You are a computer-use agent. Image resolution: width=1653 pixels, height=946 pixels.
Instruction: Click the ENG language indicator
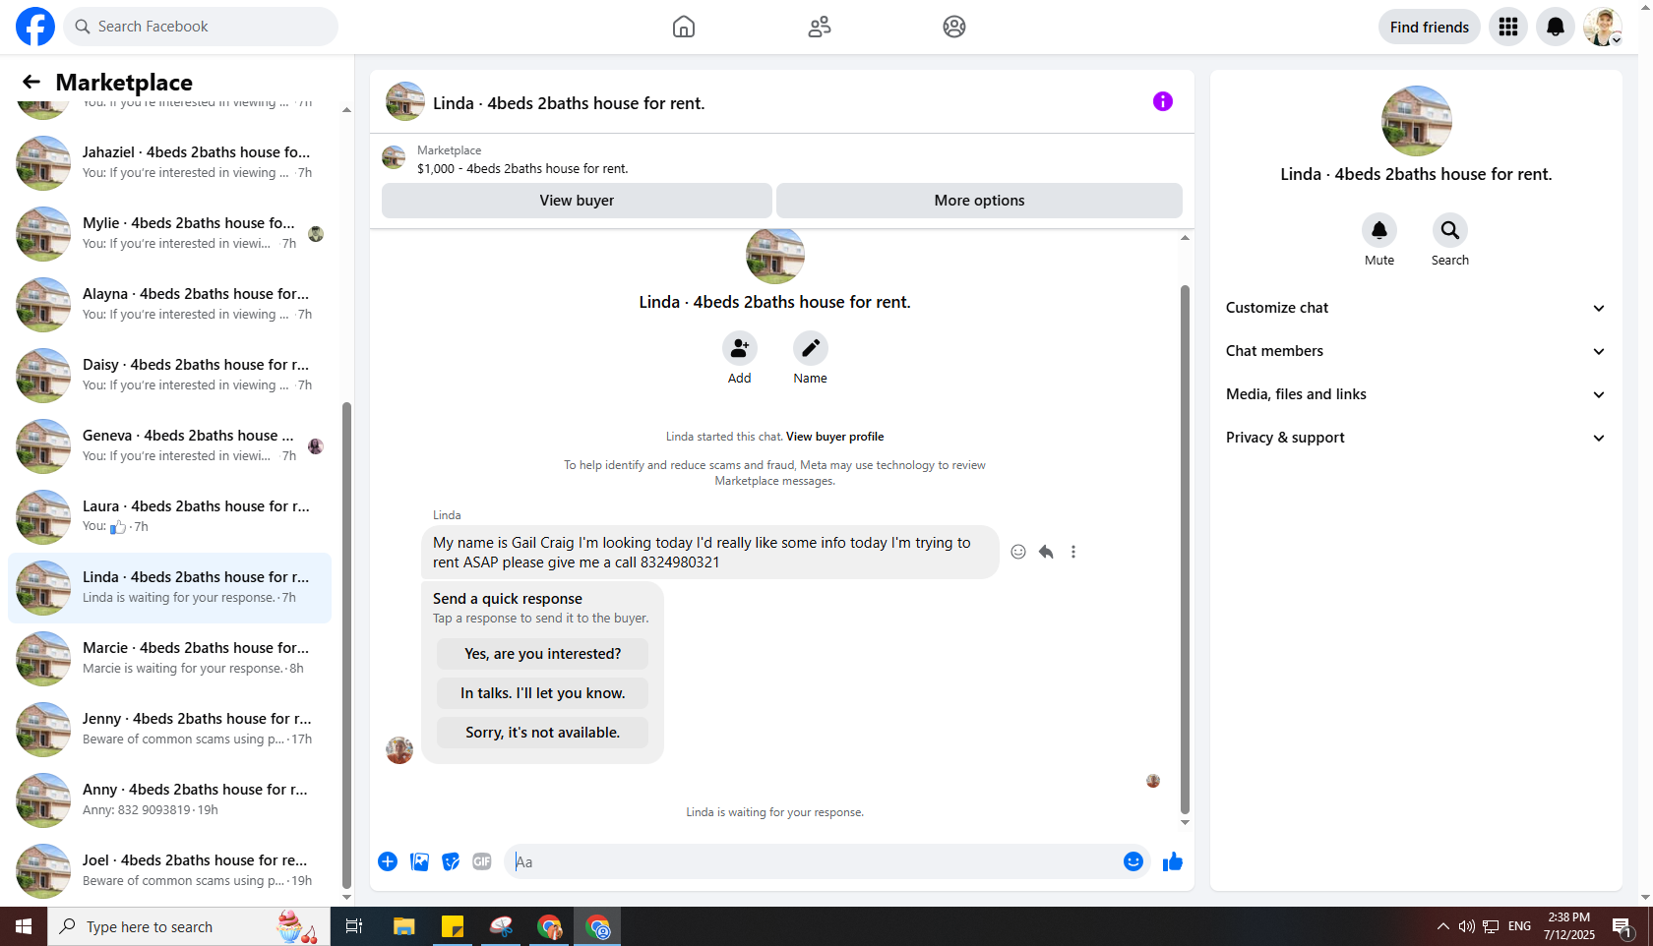pyautogui.click(x=1519, y=926)
